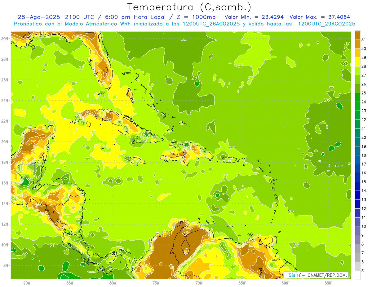Click longitude axis label "75W"
Image resolution: width=372 pixels, height=287 pixels.
click(156, 283)
